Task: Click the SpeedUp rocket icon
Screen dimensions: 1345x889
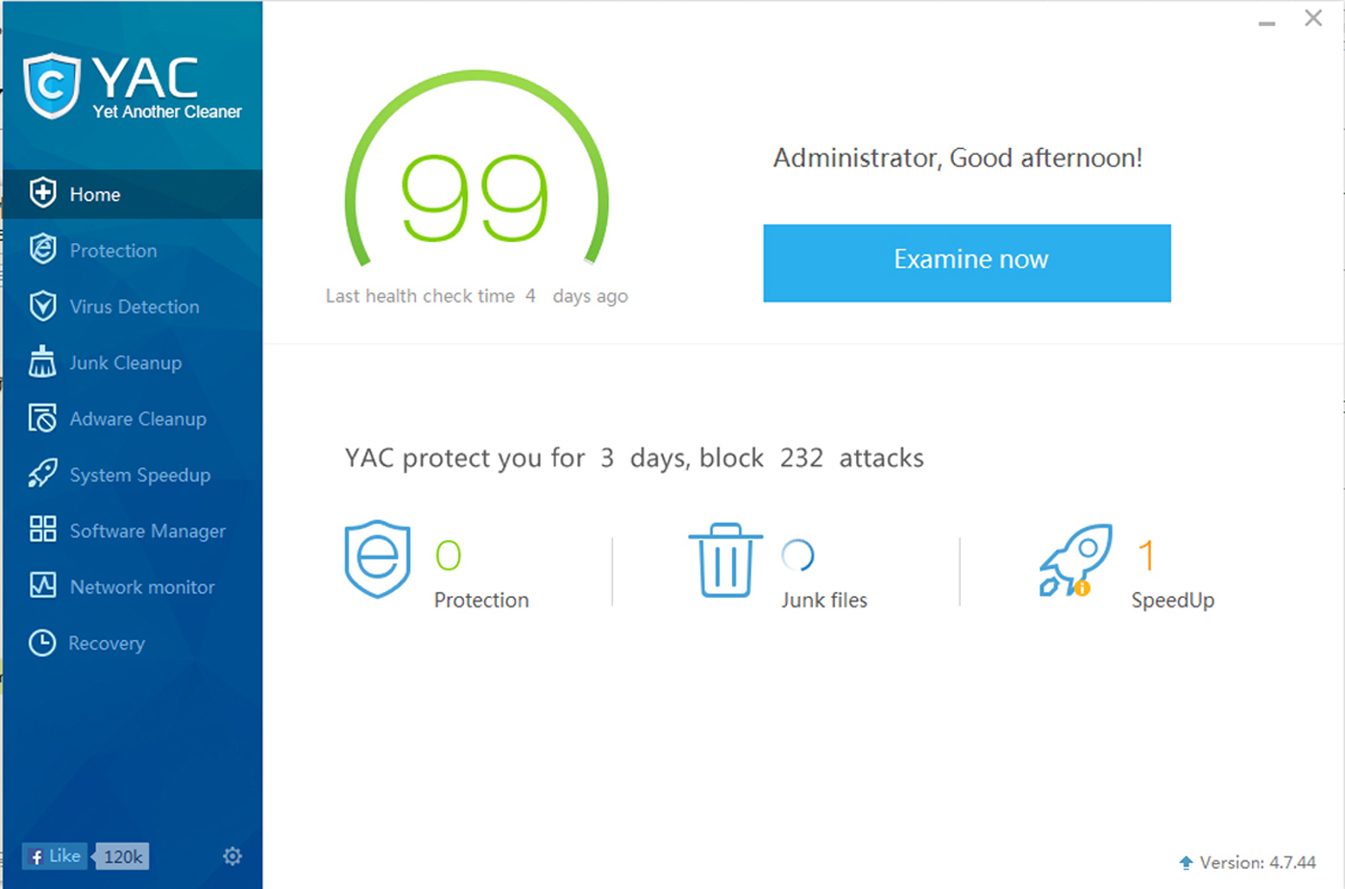Action: click(x=1076, y=560)
